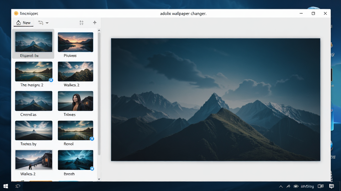Click the scrollbar down arrow in thumbnail list

click(x=99, y=179)
